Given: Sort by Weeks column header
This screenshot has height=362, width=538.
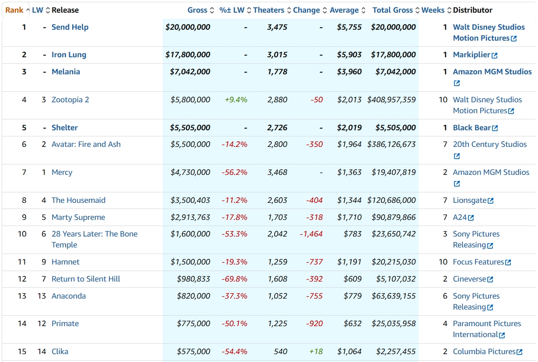Looking at the screenshot, I should (433, 10).
